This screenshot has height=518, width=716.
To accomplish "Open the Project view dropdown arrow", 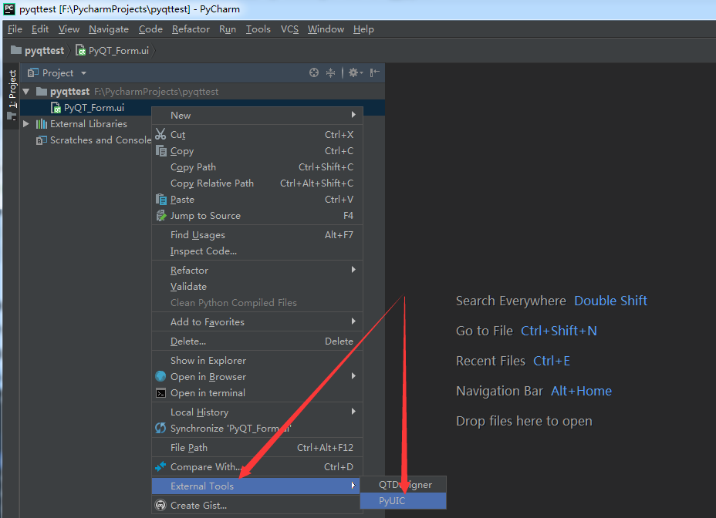I will 83,72.
